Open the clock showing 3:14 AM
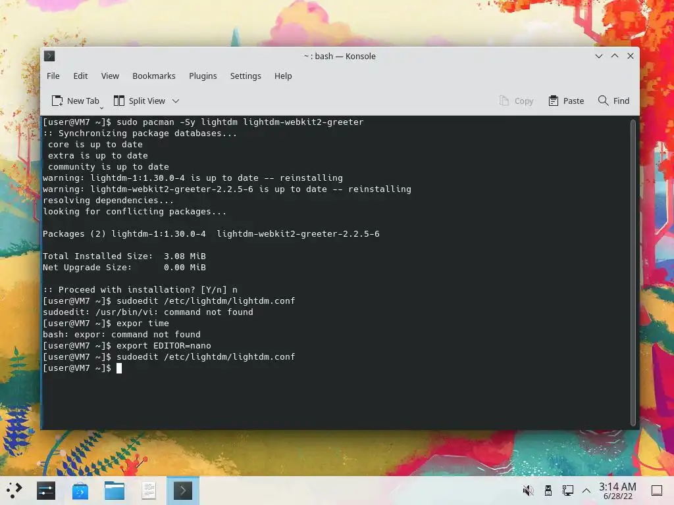674x505 pixels. pyautogui.click(x=617, y=491)
